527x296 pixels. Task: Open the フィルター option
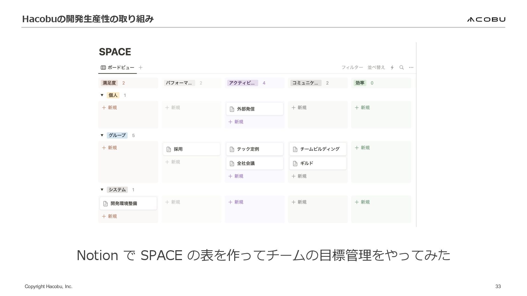pos(352,67)
